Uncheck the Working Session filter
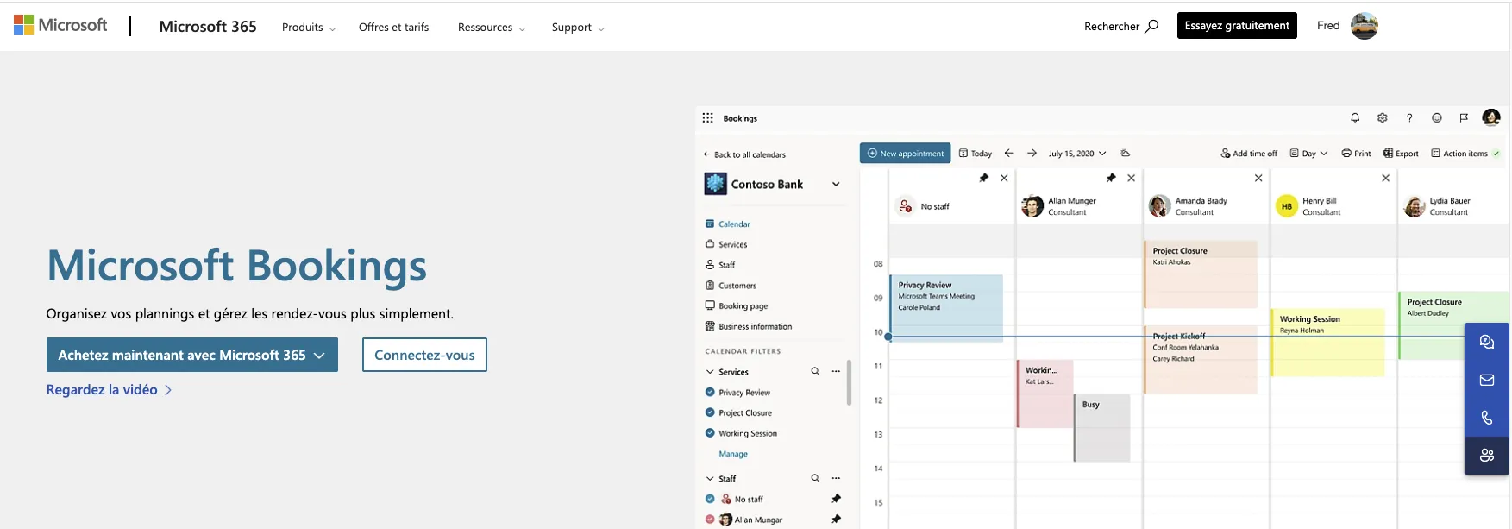This screenshot has width=1512, height=529. click(x=710, y=433)
